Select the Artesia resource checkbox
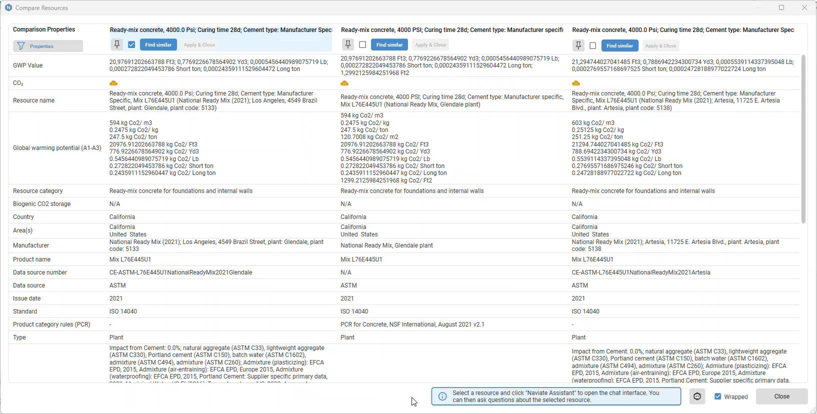The image size is (817, 414). click(x=593, y=45)
